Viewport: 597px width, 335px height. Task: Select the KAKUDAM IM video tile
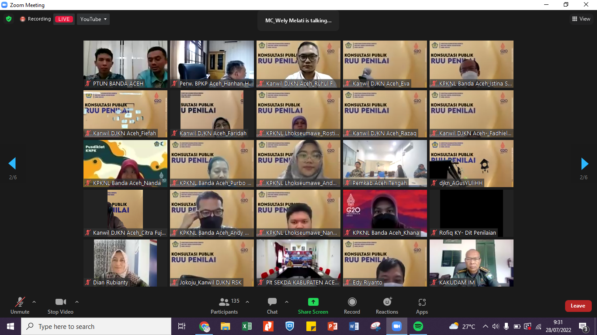point(471,263)
